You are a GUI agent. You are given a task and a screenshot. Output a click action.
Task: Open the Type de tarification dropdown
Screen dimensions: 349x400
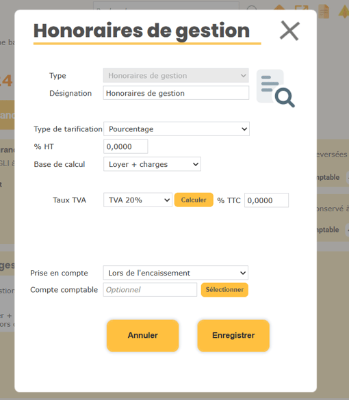(177, 129)
